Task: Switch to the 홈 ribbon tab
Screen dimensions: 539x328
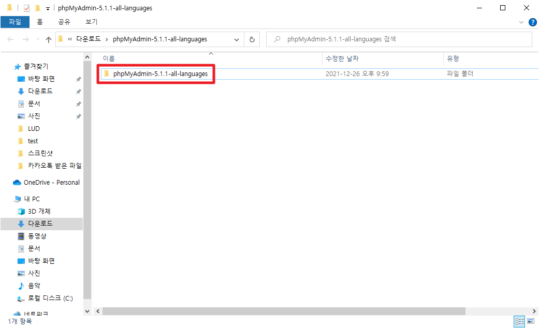Action: 40,22
